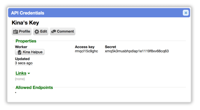The height and width of the screenshot is (110, 200).
Task: Click the Kina's Key title
Action: point(25,23)
